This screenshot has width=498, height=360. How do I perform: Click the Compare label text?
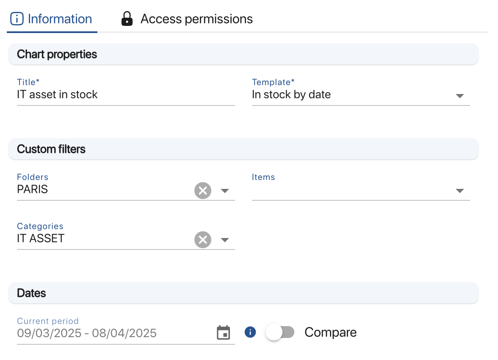pos(330,332)
